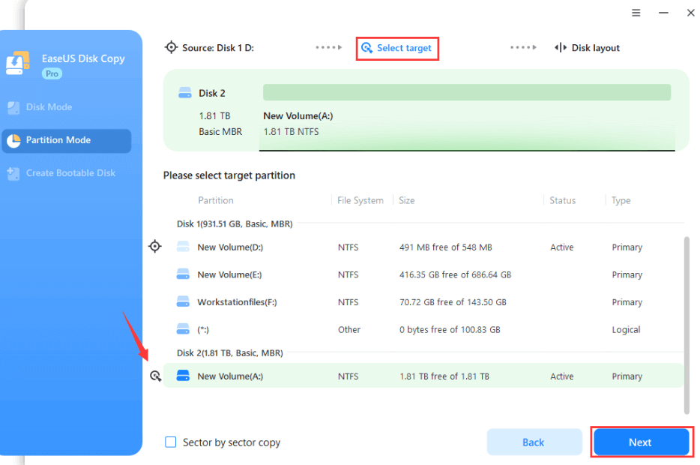The width and height of the screenshot is (700, 465).
Task: Click the Disk 2 drive icon in preview
Action: click(x=185, y=93)
